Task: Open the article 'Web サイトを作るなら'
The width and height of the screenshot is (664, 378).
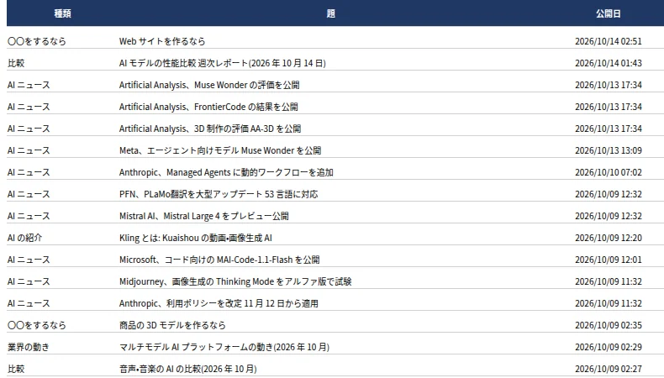Action: pyautogui.click(x=162, y=41)
